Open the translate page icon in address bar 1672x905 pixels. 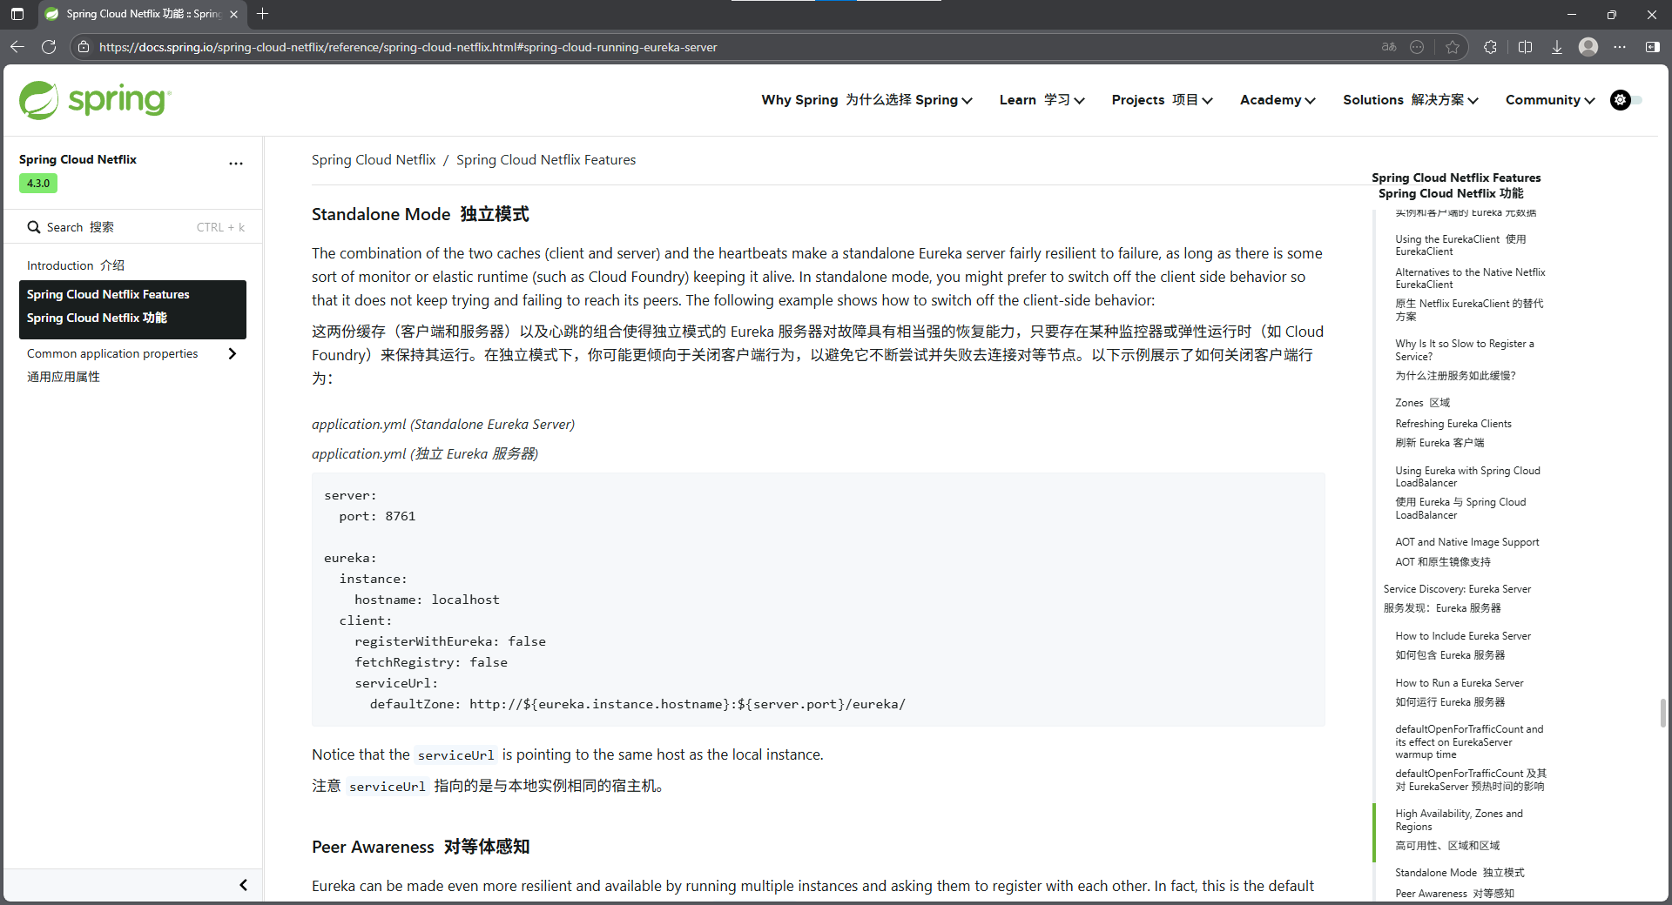coord(1388,47)
